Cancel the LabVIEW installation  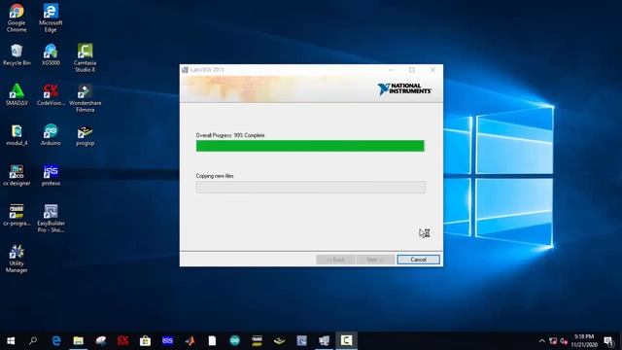pos(418,260)
